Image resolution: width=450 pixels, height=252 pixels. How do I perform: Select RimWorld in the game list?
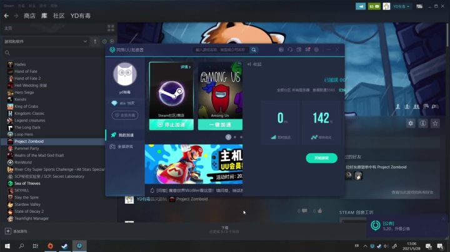tap(23, 162)
